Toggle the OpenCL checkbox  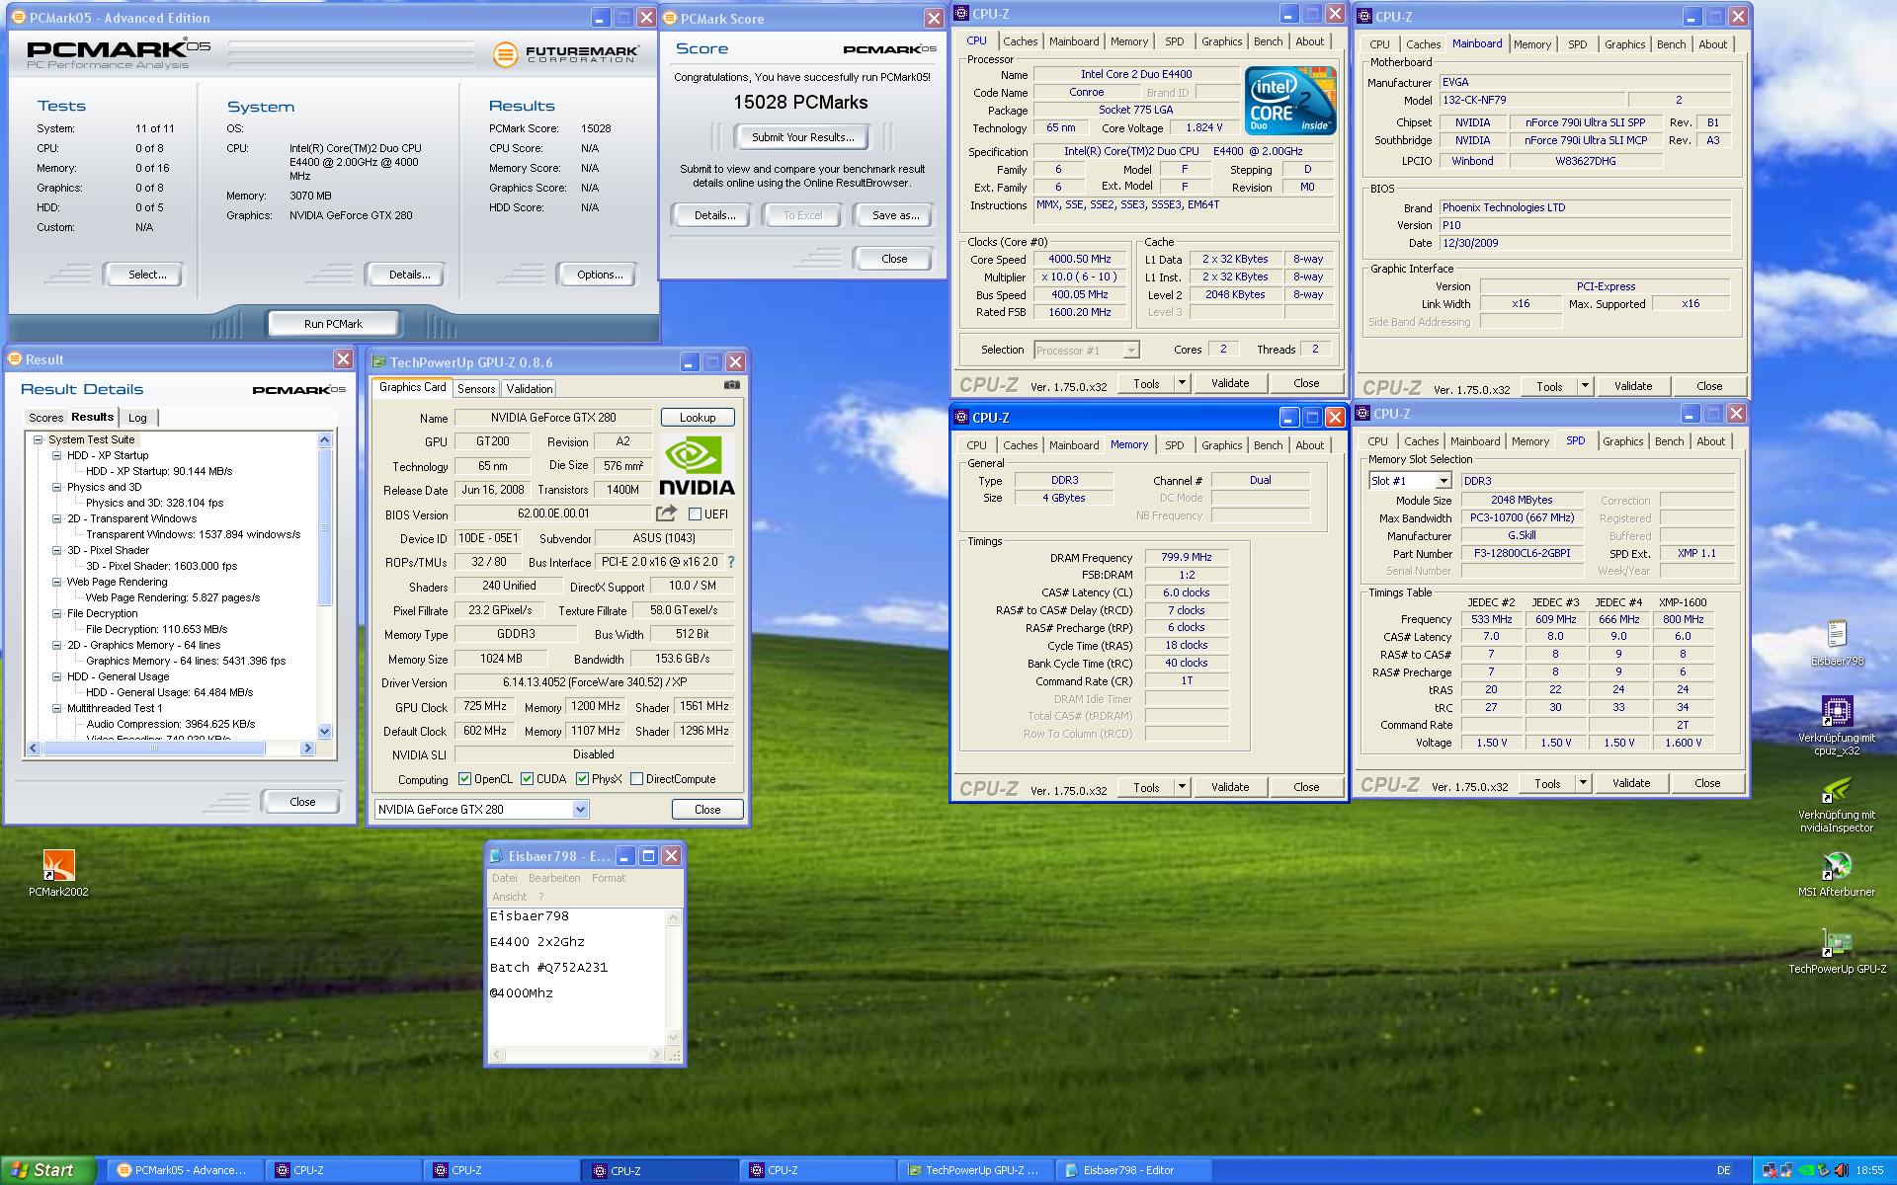tap(464, 779)
